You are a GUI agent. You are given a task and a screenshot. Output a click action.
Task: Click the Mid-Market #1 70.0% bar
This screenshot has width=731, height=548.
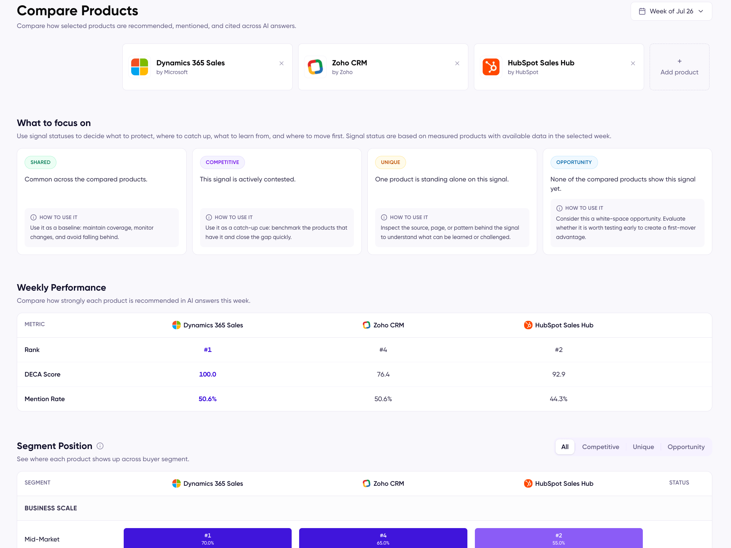coord(208,538)
